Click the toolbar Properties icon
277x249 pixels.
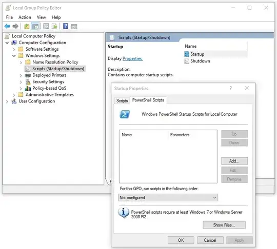click(x=46, y=26)
